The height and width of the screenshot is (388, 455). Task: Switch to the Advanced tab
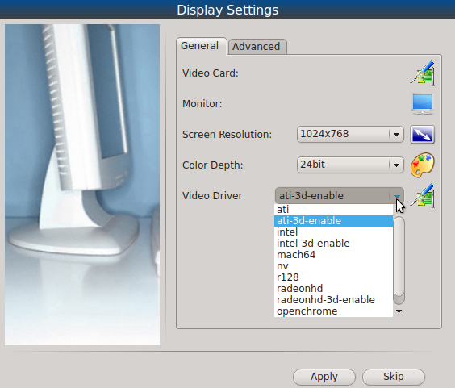257,47
